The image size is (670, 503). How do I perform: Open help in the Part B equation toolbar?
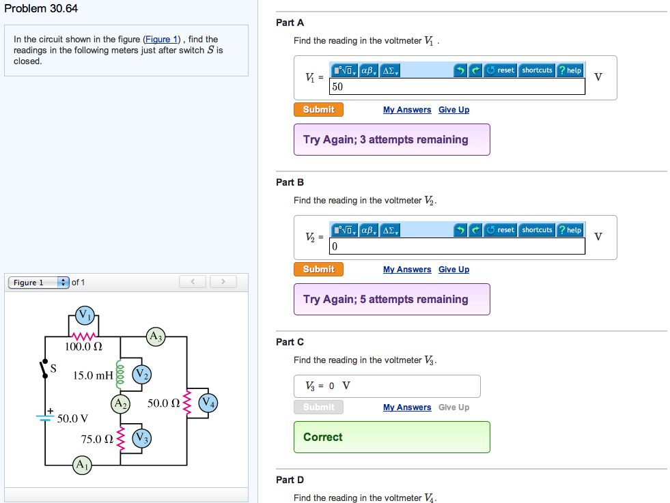click(570, 230)
